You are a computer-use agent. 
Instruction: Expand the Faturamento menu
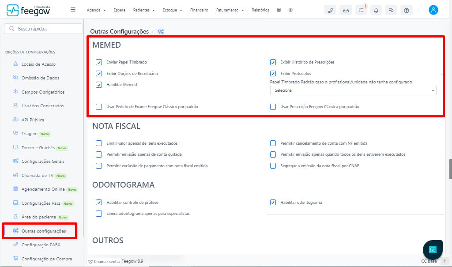pyautogui.click(x=230, y=10)
